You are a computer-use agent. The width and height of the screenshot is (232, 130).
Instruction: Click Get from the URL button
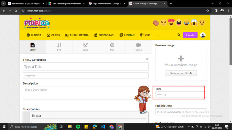181,73
